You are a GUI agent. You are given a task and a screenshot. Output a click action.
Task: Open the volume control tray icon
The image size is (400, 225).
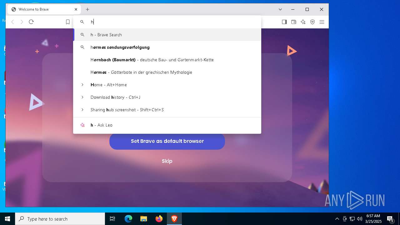click(359, 219)
